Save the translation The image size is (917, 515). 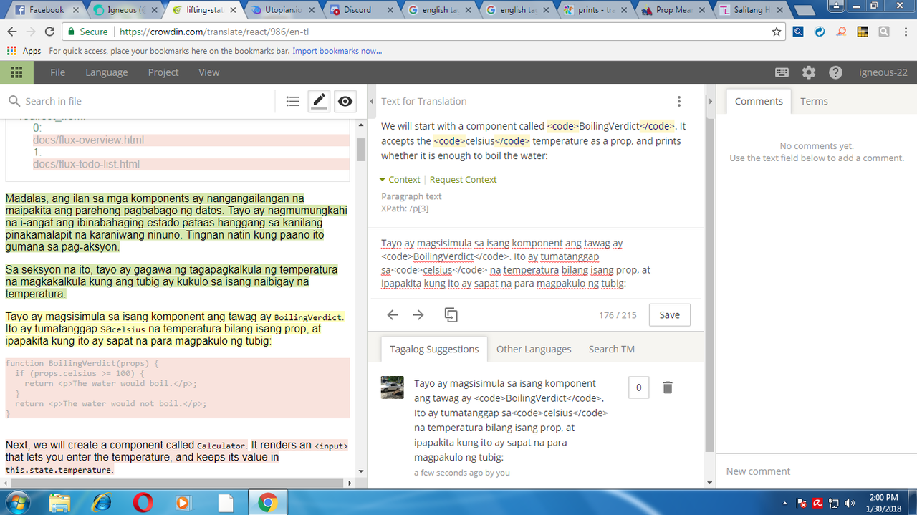(x=670, y=315)
